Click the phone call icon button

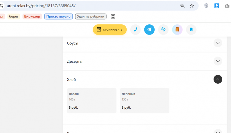[x=135, y=29]
